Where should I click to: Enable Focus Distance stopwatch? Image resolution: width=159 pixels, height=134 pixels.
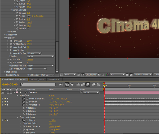coord(24,126)
